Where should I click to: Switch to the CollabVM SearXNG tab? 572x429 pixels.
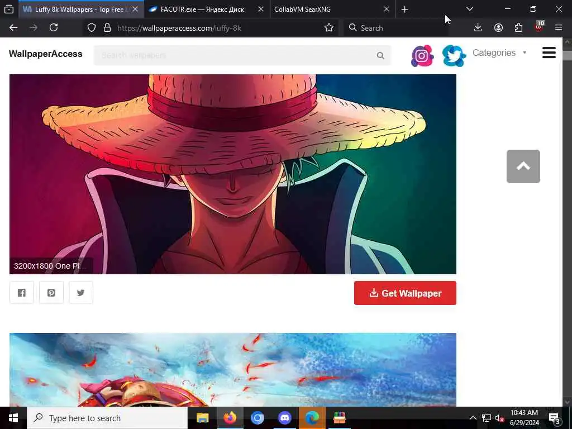(x=332, y=9)
